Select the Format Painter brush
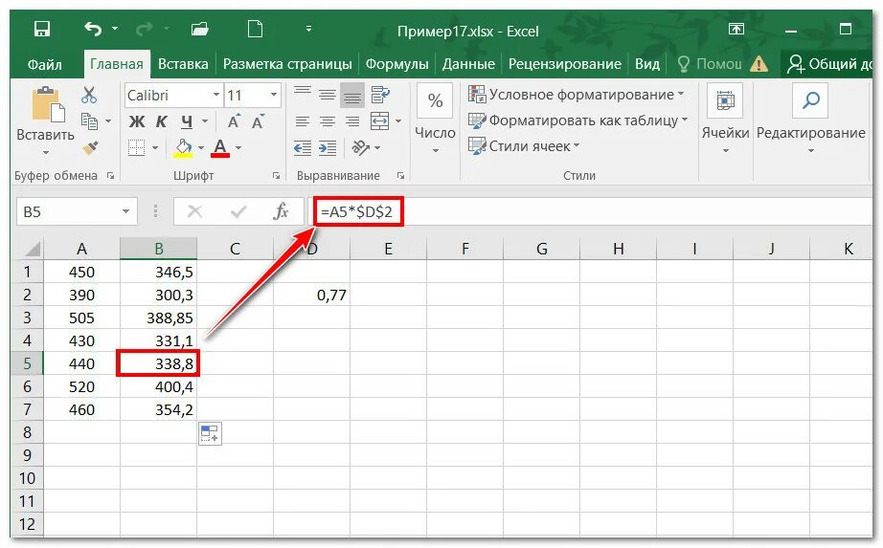This screenshot has width=883, height=548. point(89,147)
